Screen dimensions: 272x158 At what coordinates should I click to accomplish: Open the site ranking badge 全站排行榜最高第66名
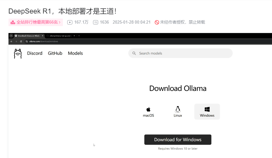pos(36,22)
